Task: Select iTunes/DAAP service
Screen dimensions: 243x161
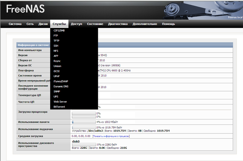Action: [61, 81]
